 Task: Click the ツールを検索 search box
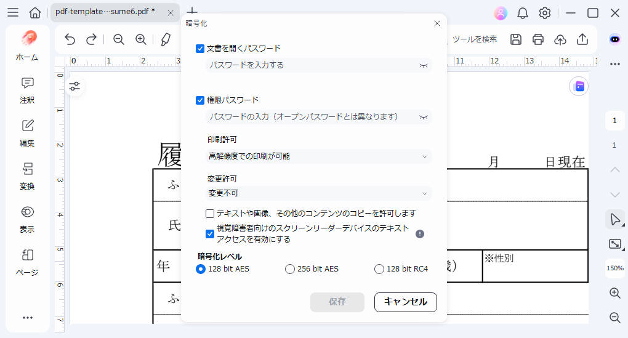tap(474, 39)
